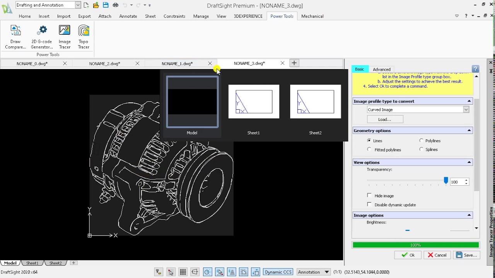The image size is (495, 278).
Task: Open the Topo Tracer tool
Action: [84, 37]
